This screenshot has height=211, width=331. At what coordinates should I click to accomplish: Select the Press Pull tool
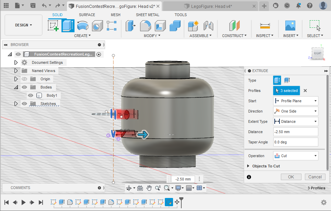coord(130,25)
